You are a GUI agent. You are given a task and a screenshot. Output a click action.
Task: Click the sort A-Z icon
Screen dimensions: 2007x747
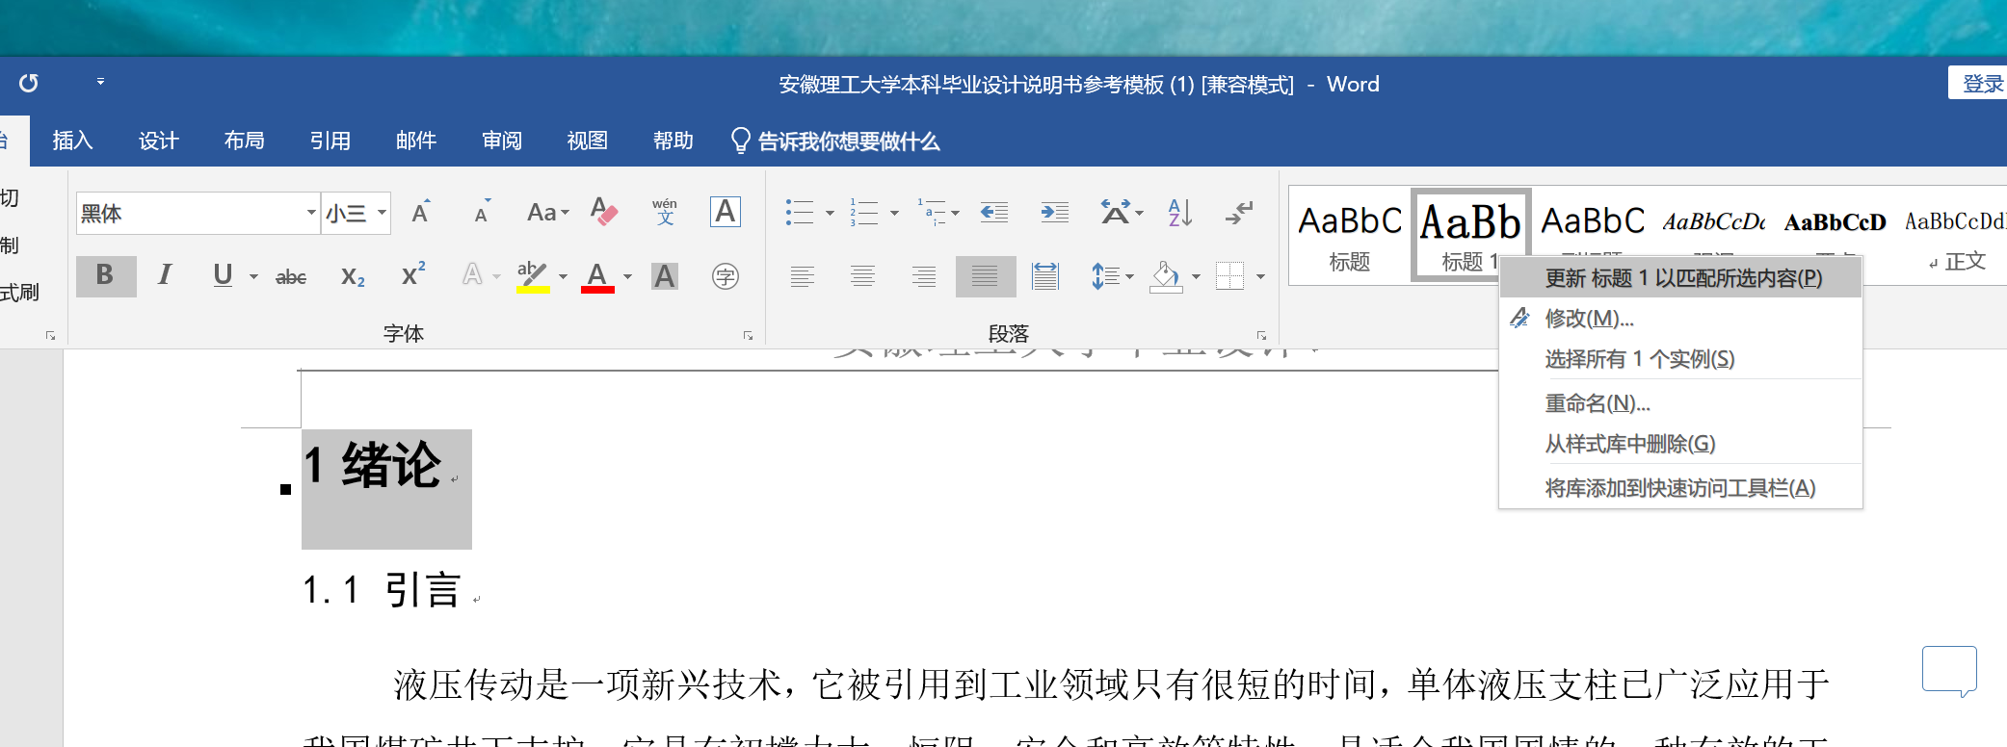[1179, 212]
